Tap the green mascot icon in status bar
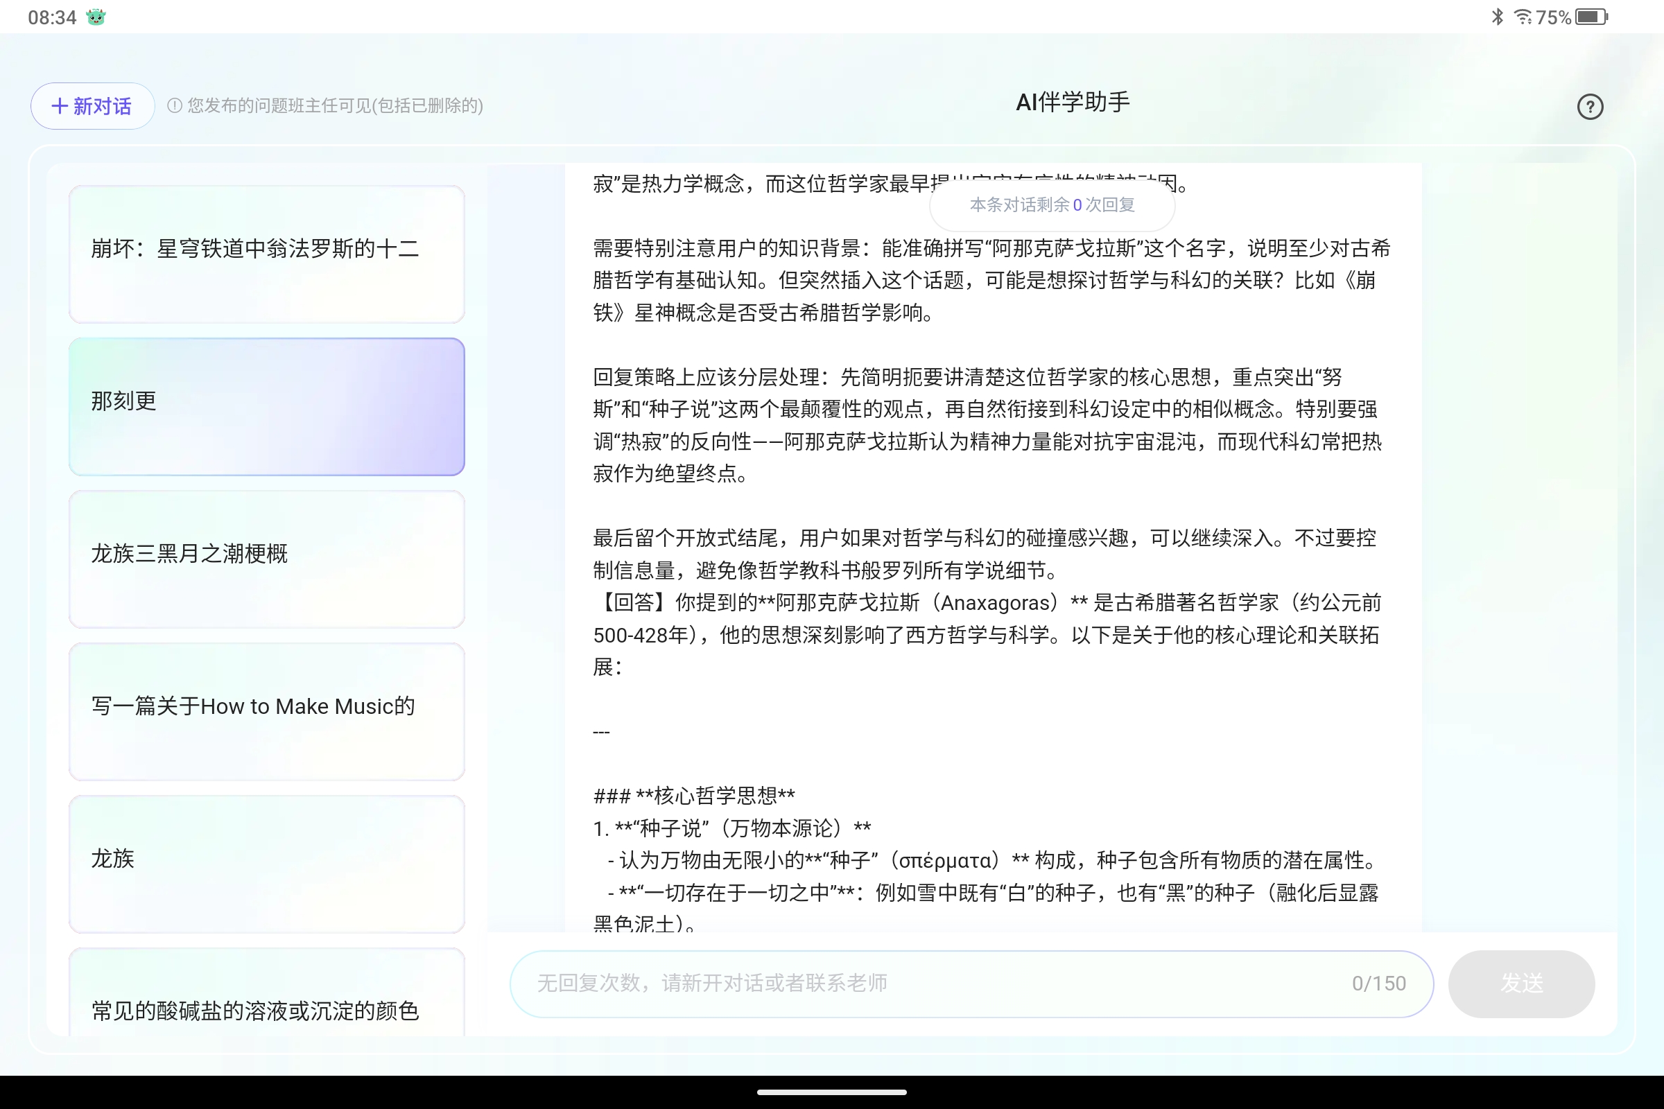The height and width of the screenshot is (1109, 1664). point(96,17)
